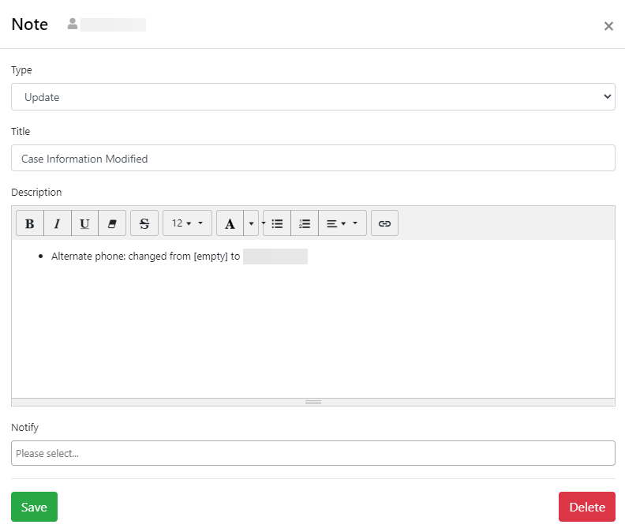Insert a numbered ordered list

point(305,223)
